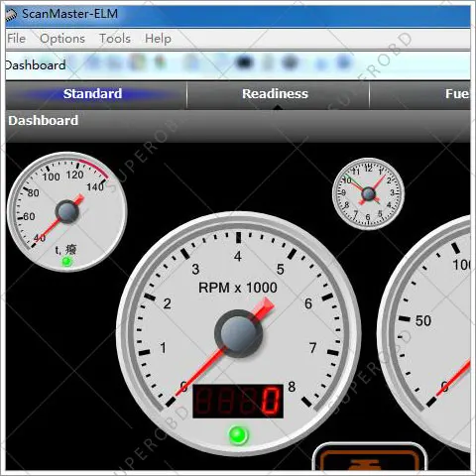476x476 pixels.
Task: Open the Options menu
Action: (x=62, y=39)
